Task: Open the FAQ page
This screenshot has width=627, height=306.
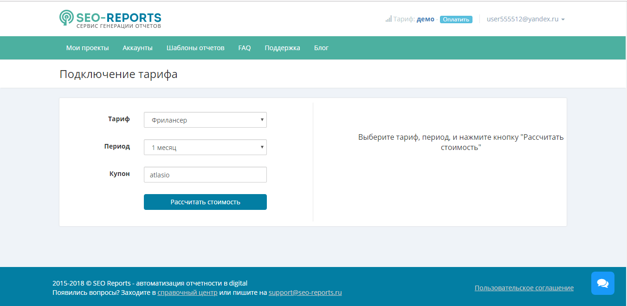Action: click(245, 48)
